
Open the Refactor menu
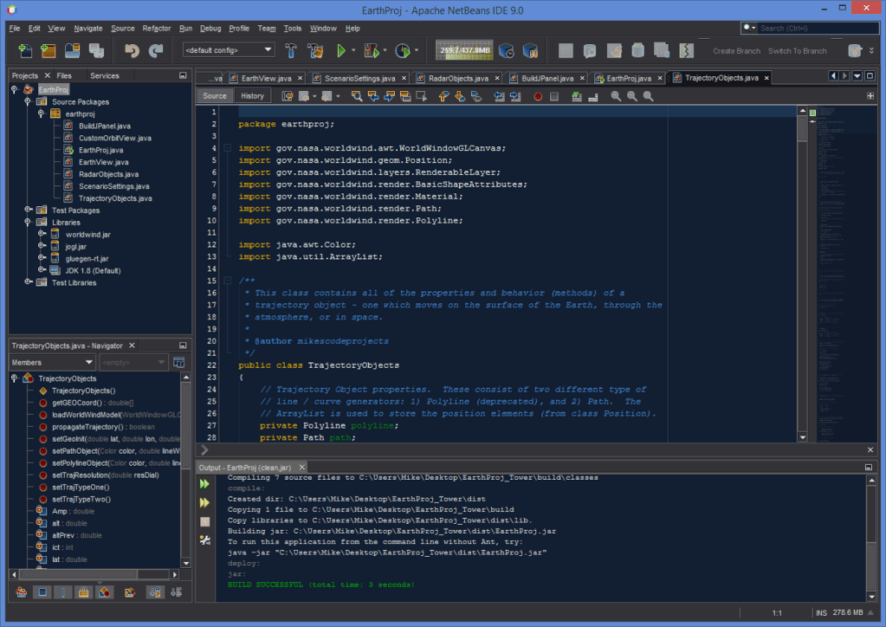(157, 29)
